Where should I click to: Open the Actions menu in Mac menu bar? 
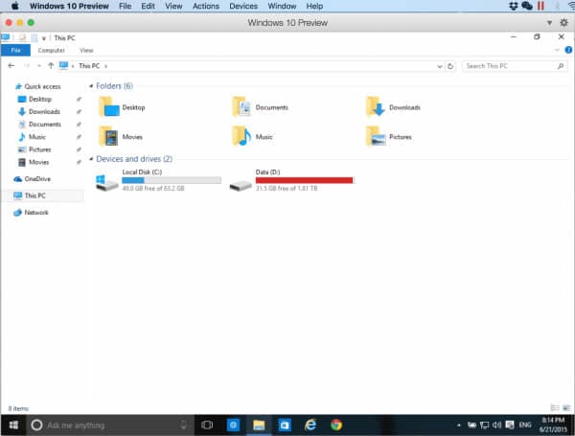pyautogui.click(x=206, y=6)
